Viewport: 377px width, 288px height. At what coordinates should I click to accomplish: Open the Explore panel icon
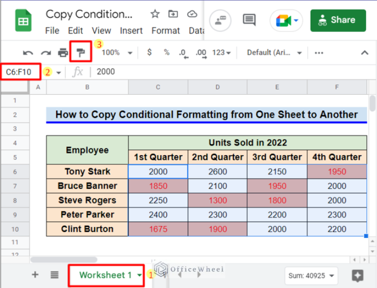357,275
